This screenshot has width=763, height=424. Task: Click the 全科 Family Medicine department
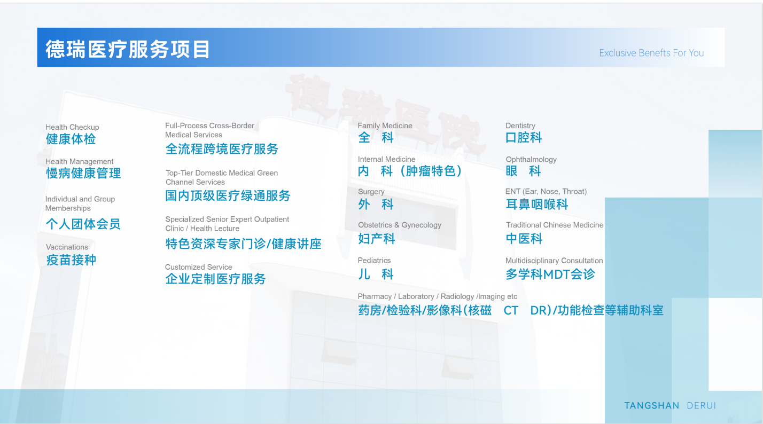(x=376, y=138)
